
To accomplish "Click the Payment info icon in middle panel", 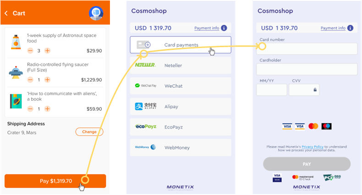I will tap(224, 28).
